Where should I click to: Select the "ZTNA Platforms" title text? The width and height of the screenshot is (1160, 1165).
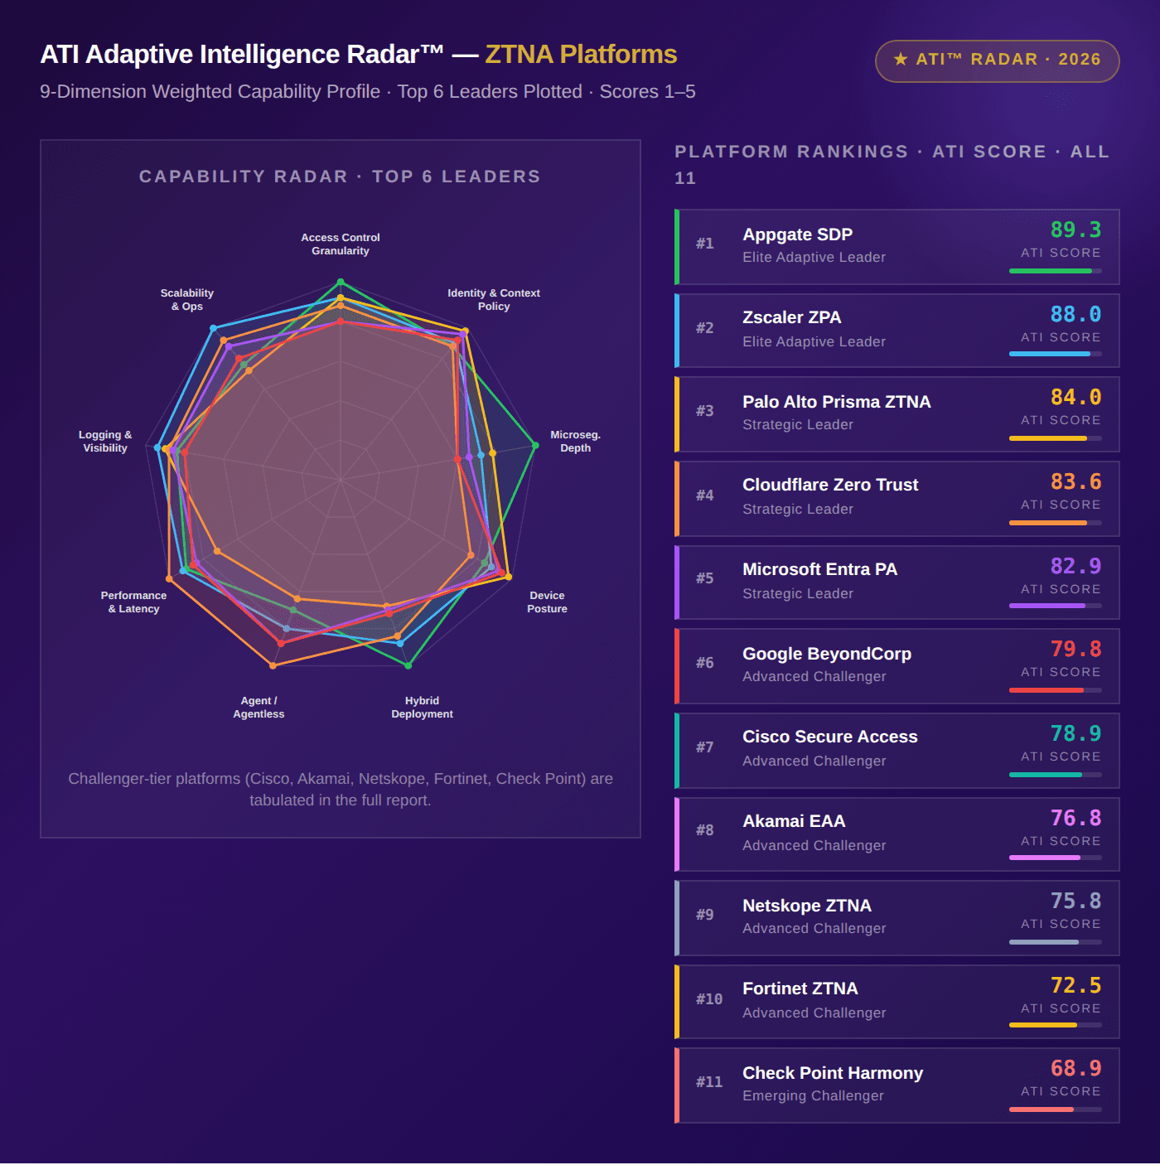point(581,55)
